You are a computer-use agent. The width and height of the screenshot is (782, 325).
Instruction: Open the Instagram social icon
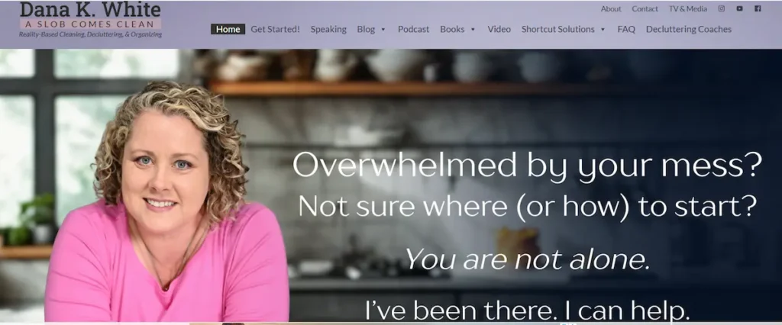[x=721, y=8]
